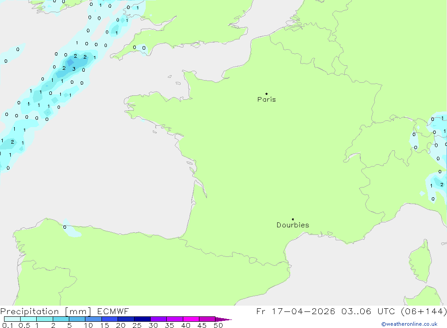Click the Paris city label
Screen dimensions: 447x328
click(266, 99)
